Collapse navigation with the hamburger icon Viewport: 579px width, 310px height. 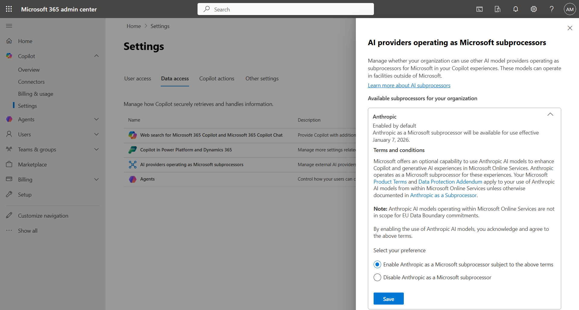pos(9,26)
